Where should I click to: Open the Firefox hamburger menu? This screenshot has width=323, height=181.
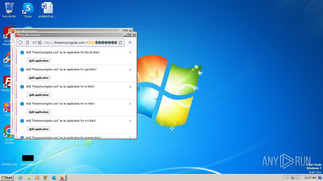click(x=130, y=42)
